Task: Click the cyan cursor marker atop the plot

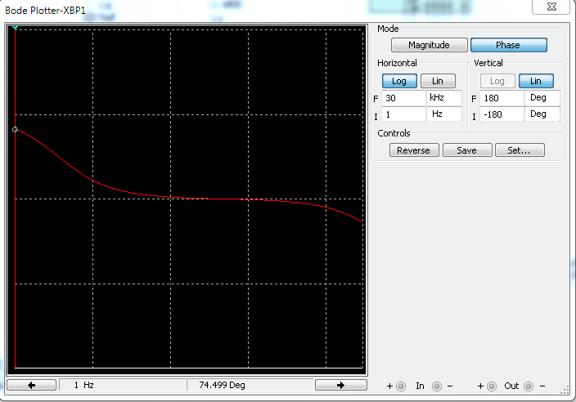Action: (x=15, y=28)
